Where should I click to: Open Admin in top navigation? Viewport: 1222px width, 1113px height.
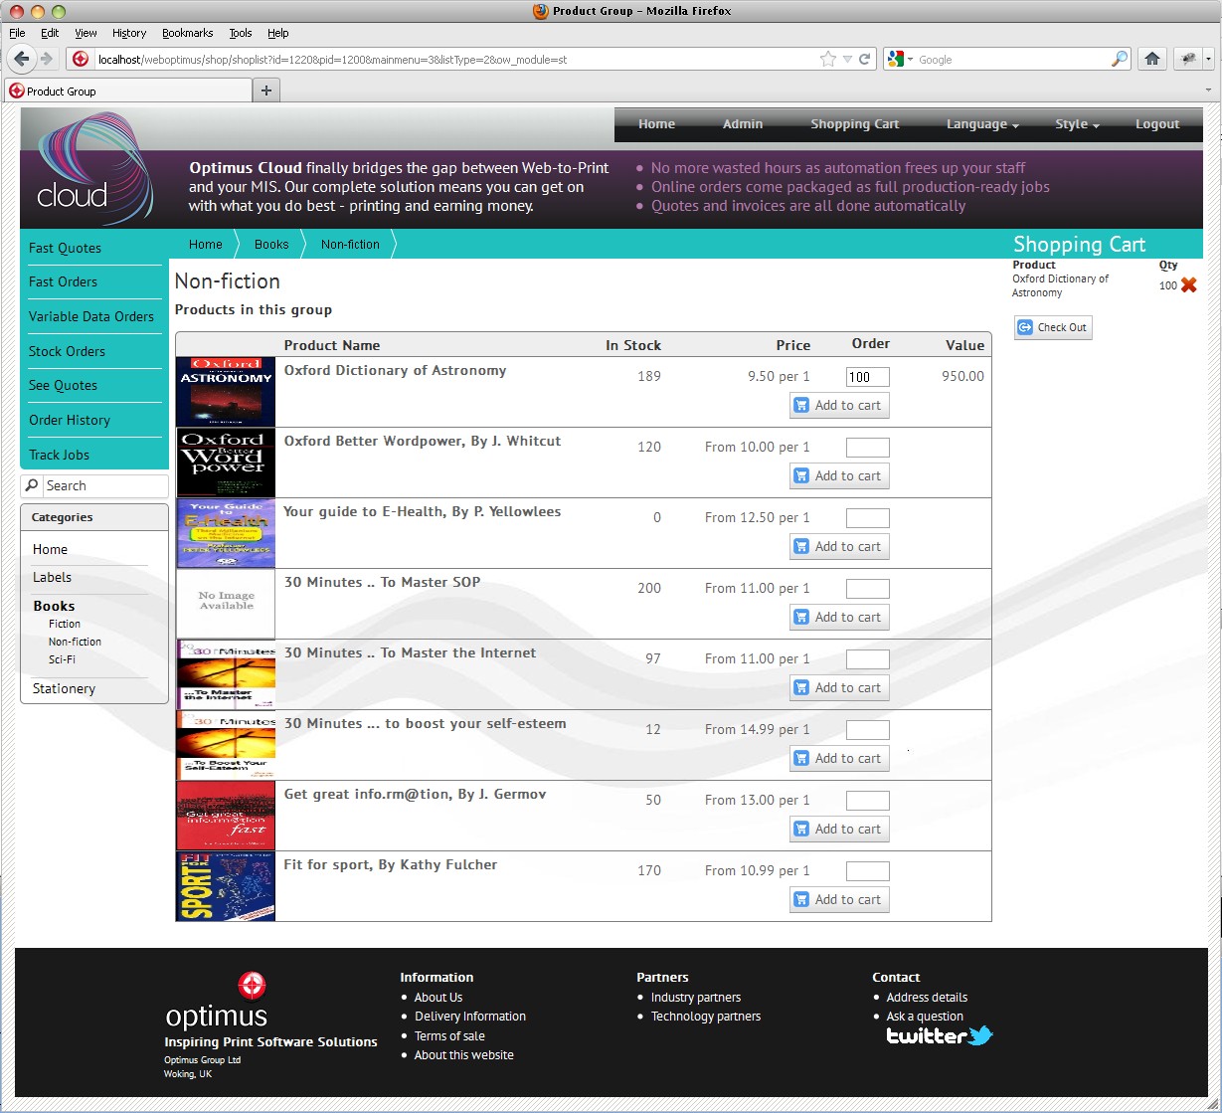[x=743, y=124]
